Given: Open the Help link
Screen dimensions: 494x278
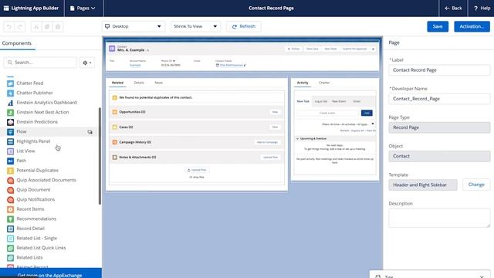Looking at the screenshot, I should pos(482,8).
